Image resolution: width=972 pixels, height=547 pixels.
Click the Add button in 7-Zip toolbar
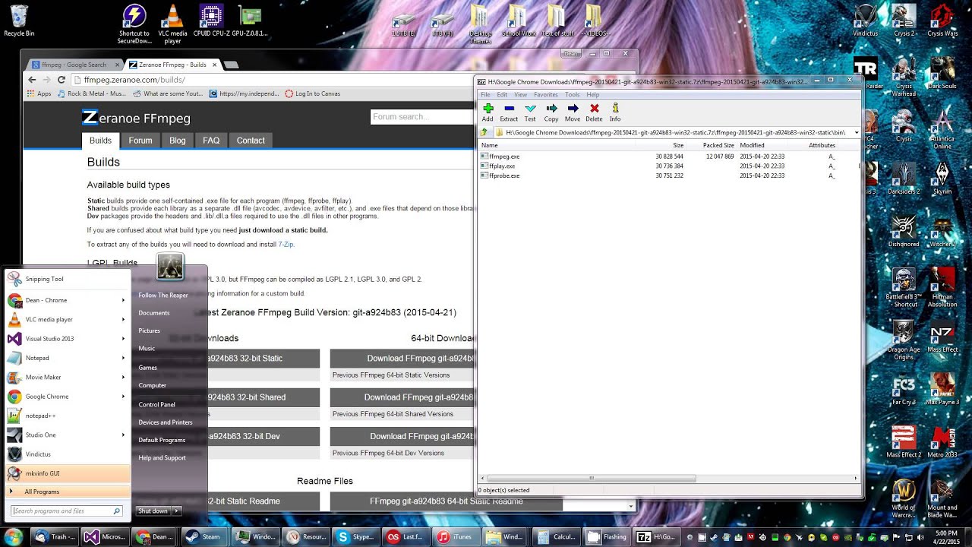click(488, 112)
